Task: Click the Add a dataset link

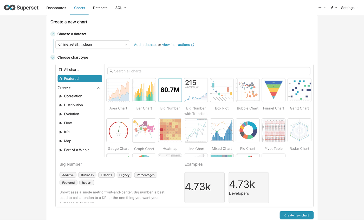Action: point(145,45)
